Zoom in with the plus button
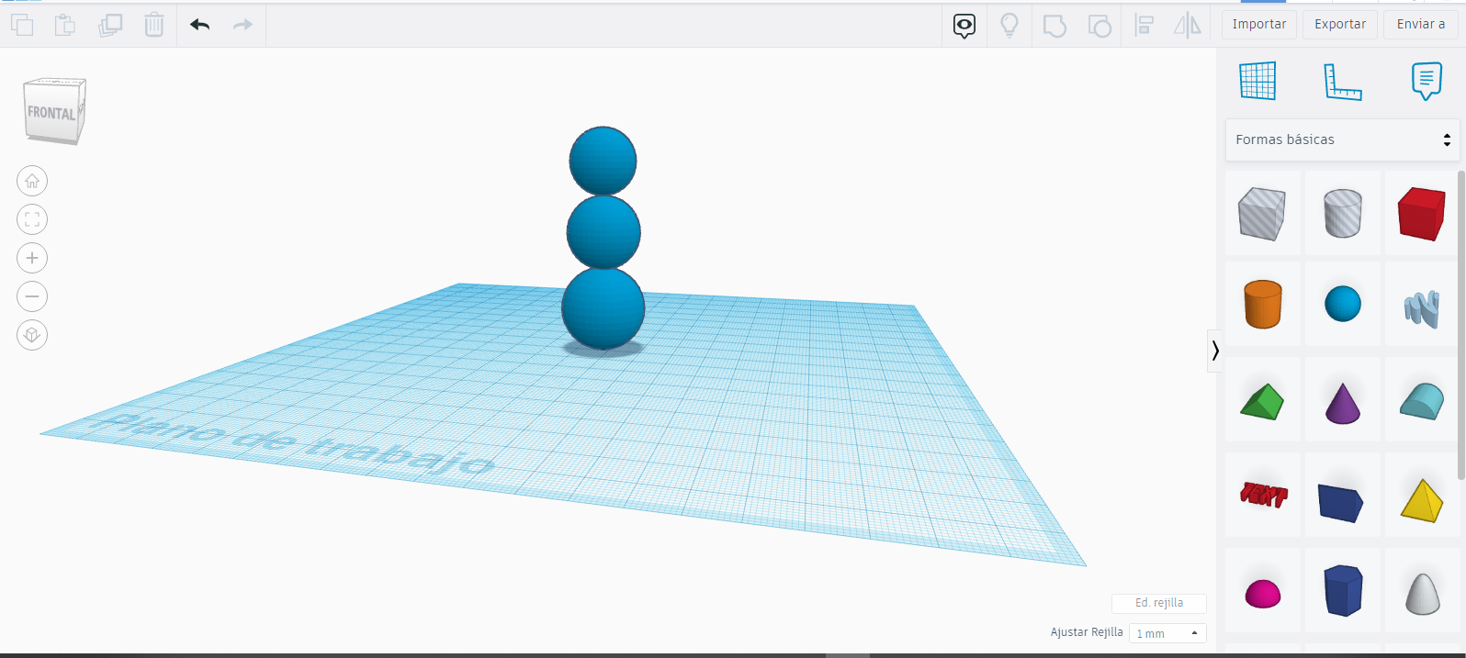 [x=32, y=258]
